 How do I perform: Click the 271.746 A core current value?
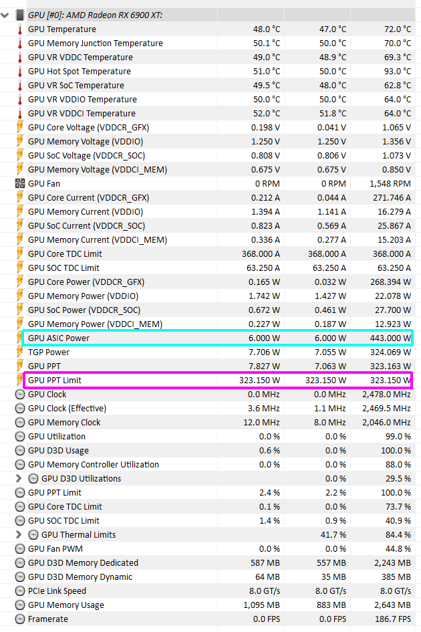[391, 198]
